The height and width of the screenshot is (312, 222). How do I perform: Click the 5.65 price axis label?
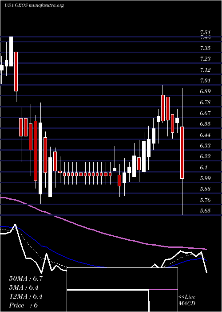pos(205,210)
